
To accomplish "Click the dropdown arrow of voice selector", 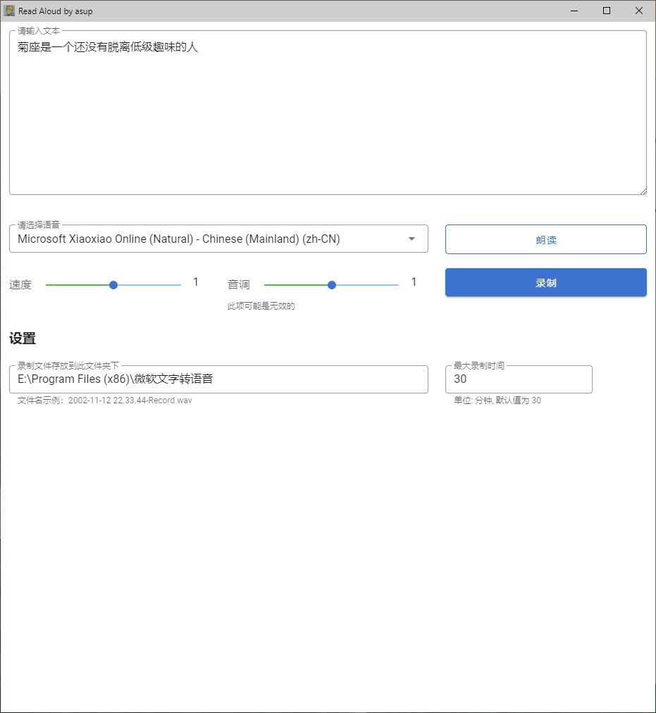I will click(x=411, y=239).
